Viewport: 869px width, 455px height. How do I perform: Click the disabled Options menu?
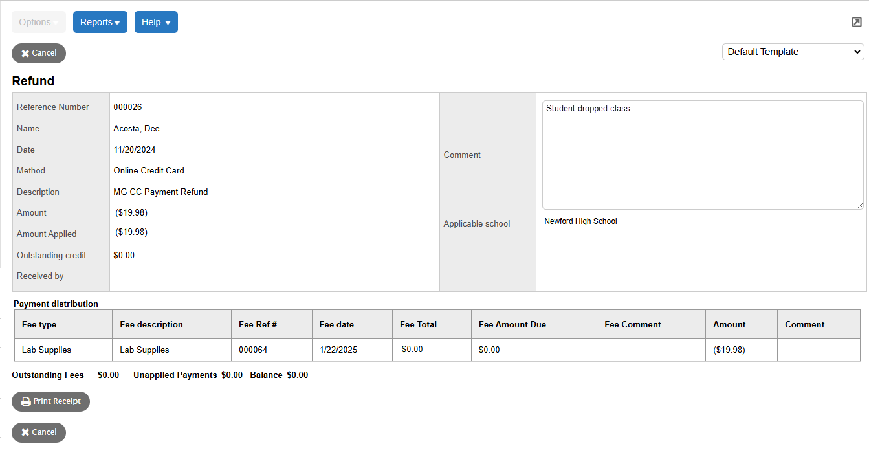tap(38, 21)
